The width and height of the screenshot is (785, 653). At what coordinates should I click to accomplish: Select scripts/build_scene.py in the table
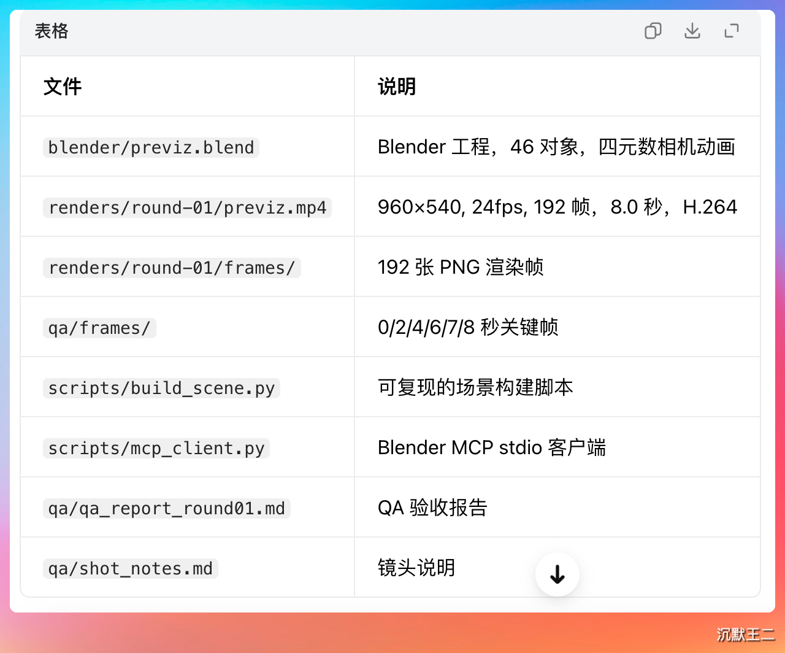tap(161, 388)
